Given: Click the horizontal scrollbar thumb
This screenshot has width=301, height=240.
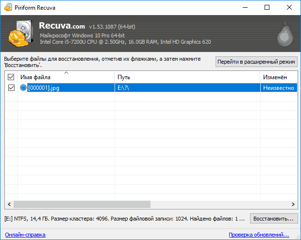Looking at the screenshot, I should click(82, 204).
